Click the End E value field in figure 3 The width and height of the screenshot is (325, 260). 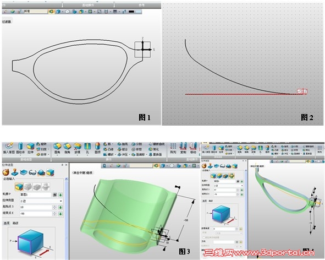pyautogui.click(x=36, y=214)
